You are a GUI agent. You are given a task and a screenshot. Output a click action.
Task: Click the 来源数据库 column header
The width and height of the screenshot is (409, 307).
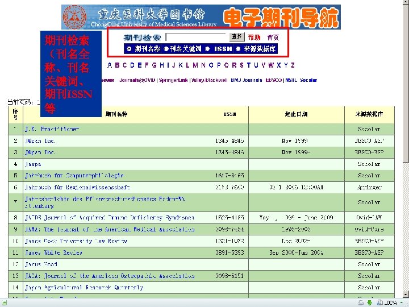tap(369, 114)
